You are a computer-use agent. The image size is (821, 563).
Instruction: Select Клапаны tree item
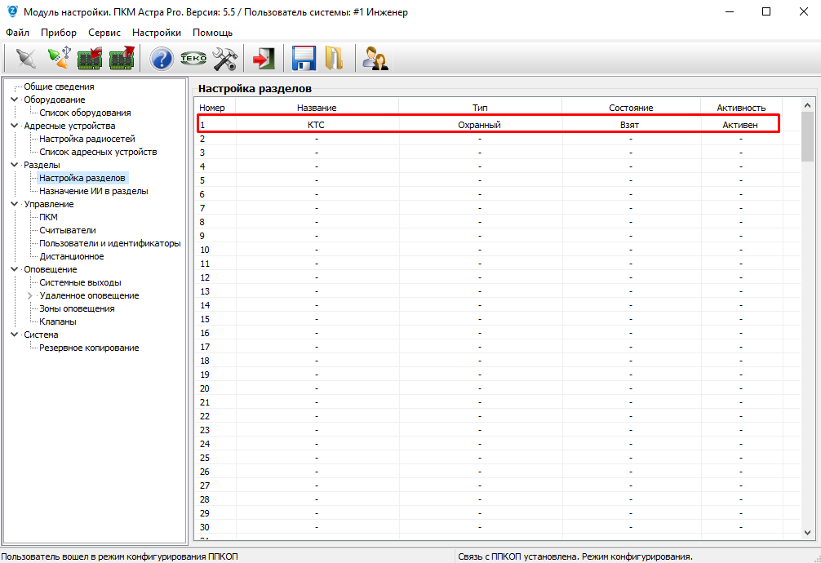pyautogui.click(x=58, y=321)
